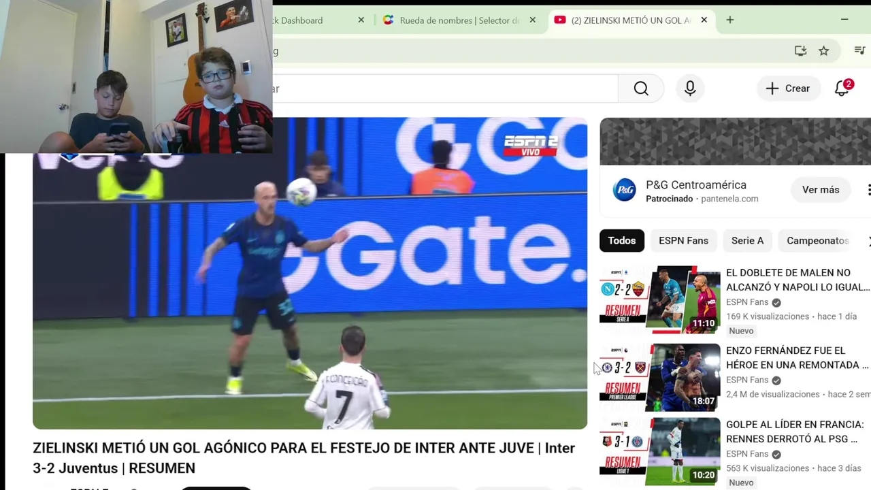Click the Crear button
Screen dimensions: 871x490
coord(787,88)
